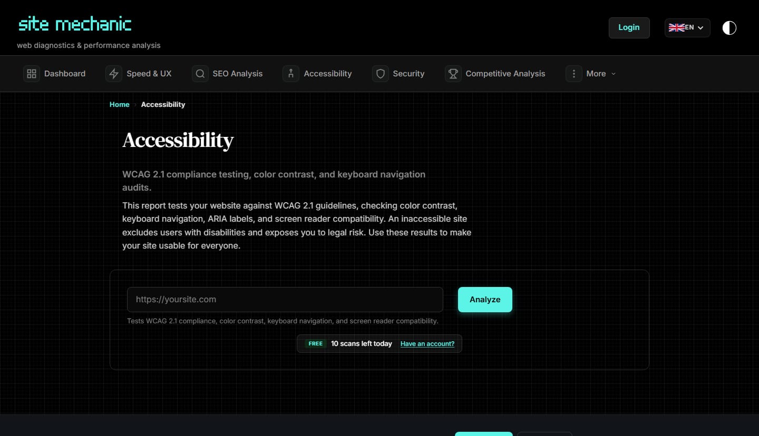
Task: Open the Security nav item
Action: (398, 74)
